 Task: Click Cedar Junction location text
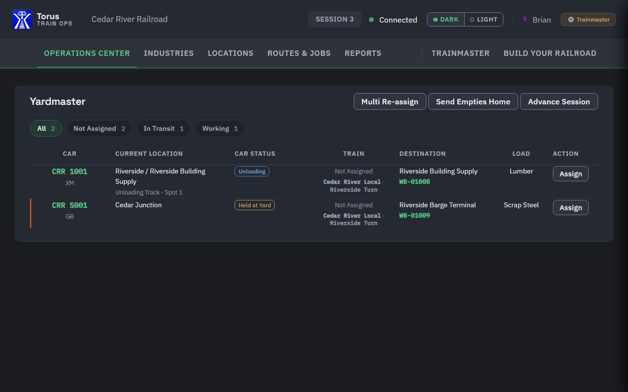pos(138,205)
